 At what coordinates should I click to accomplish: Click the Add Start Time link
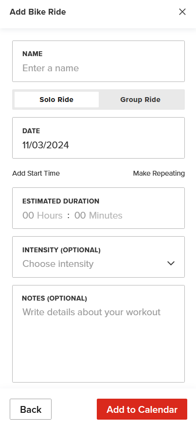click(x=36, y=173)
